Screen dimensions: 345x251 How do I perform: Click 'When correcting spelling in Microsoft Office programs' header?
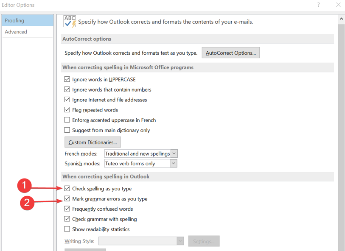(197, 67)
